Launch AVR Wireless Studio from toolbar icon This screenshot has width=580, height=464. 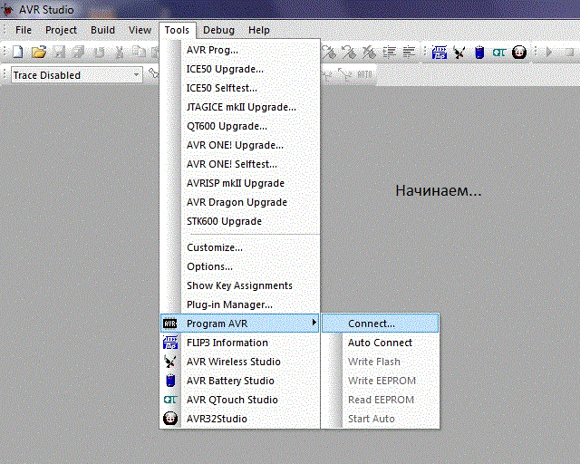pyautogui.click(x=459, y=53)
